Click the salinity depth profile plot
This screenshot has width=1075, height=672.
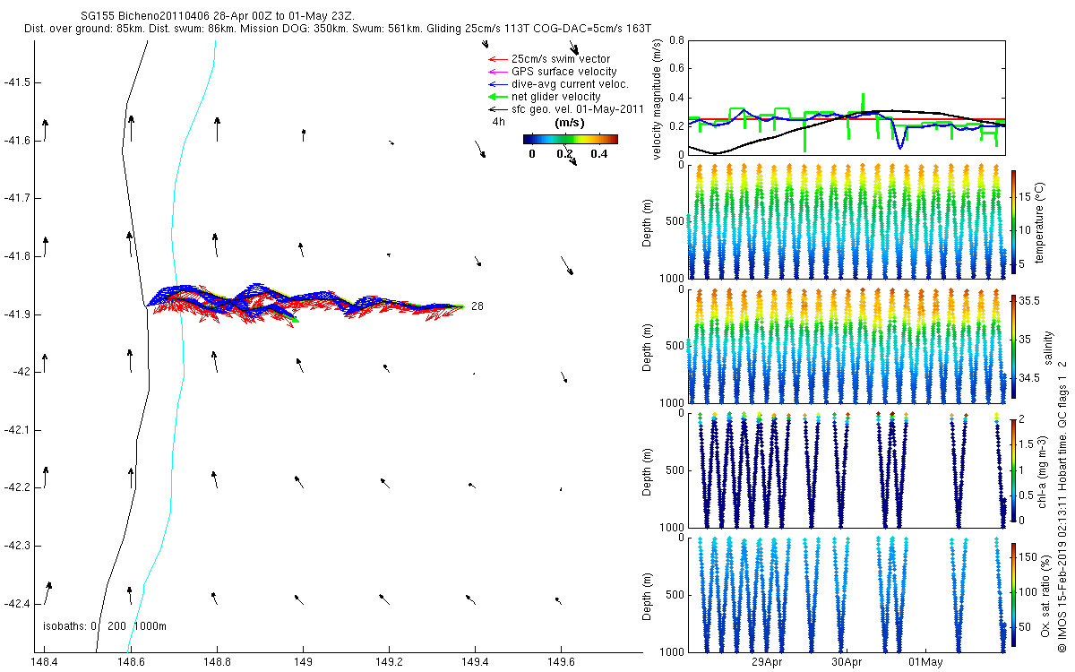click(x=846, y=345)
